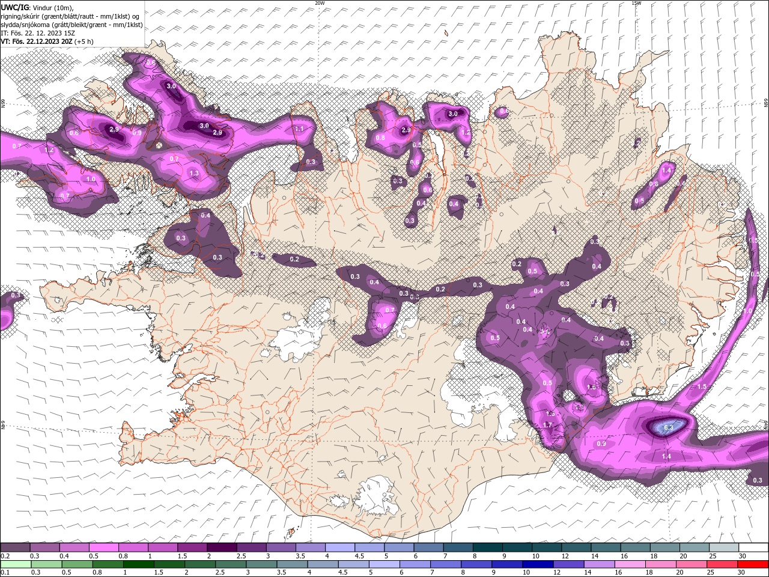Select the 'VT: Fös. 22.12.2023 20Z (+5 h)' text
The width and height of the screenshot is (769, 577).
(47, 41)
